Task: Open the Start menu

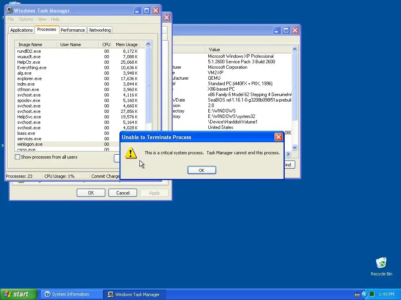Action: click(x=19, y=294)
